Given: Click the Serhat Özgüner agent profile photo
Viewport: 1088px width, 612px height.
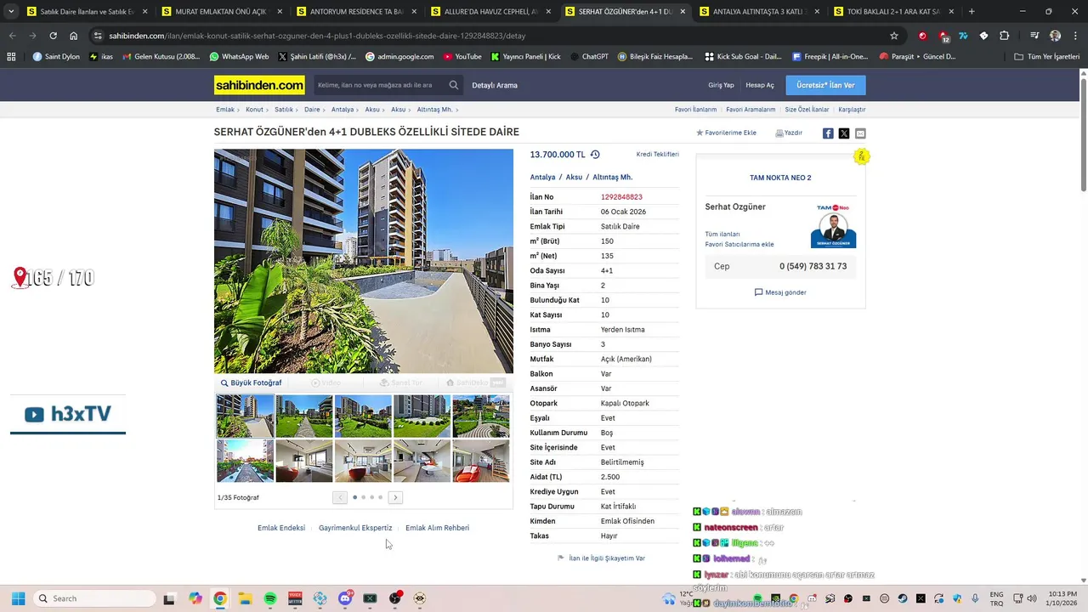Looking at the screenshot, I should [833, 226].
